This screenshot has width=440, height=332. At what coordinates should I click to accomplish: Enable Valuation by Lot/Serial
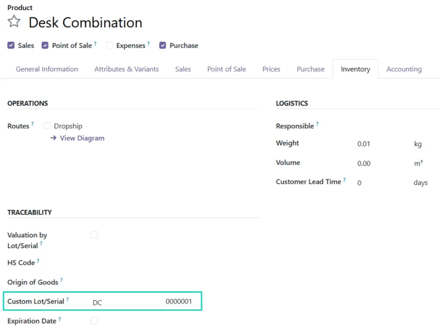[x=94, y=235]
